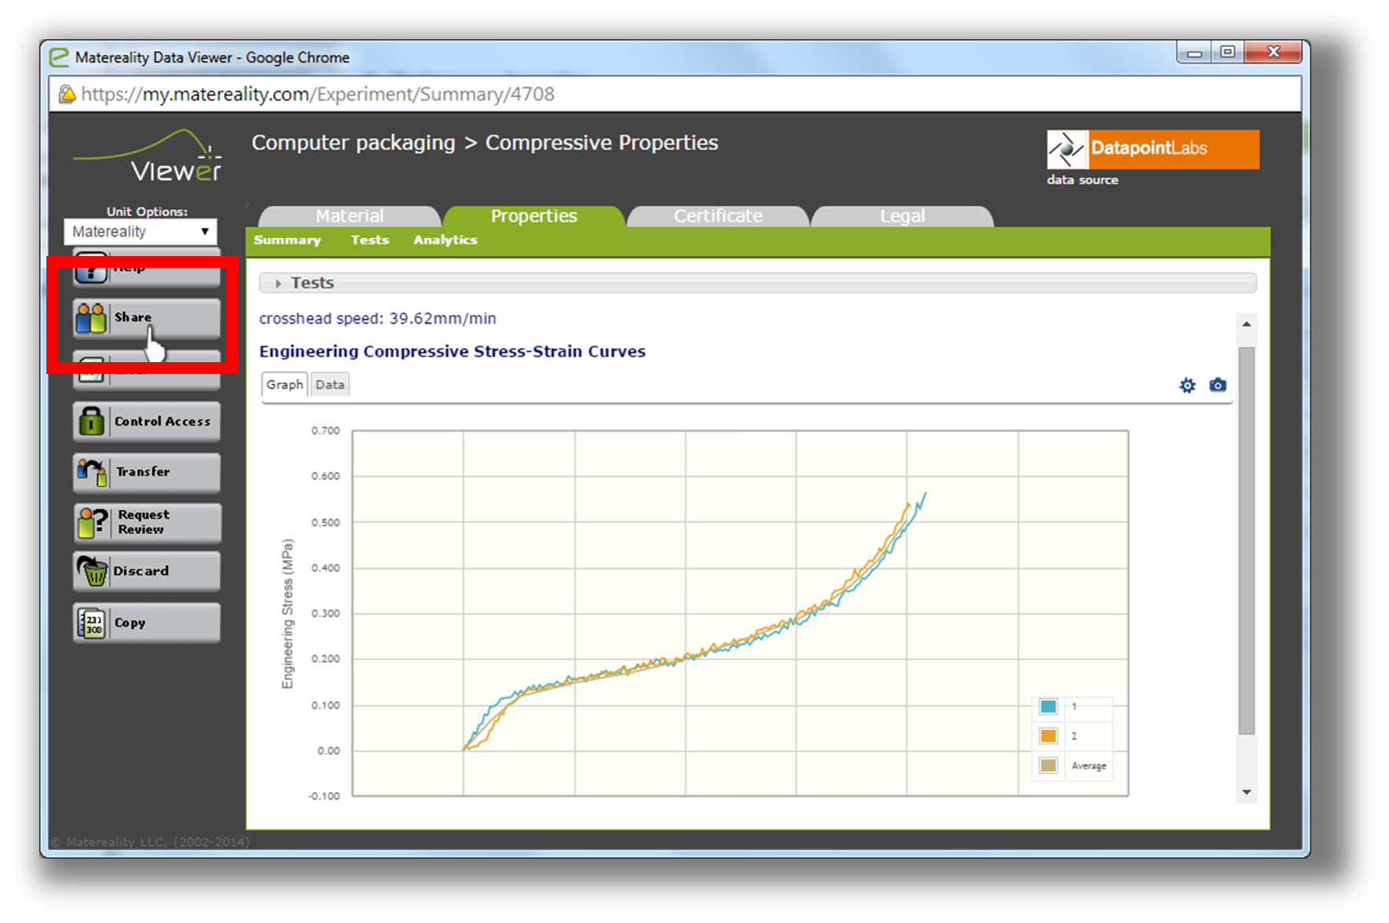This screenshot has width=1389, height=923.
Task: Click the scrollbar down arrow
Action: coord(1247,793)
